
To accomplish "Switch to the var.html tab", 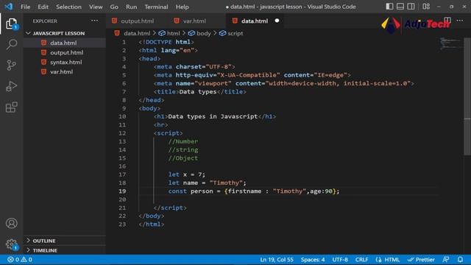I will point(194,21).
